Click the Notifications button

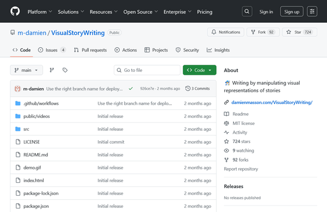[225, 32]
